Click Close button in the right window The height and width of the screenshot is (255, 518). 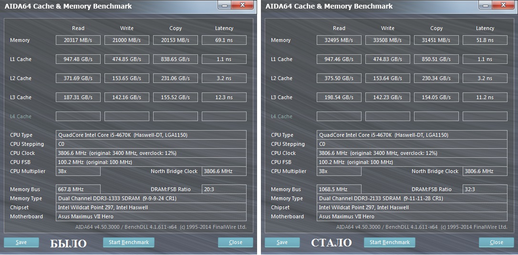click(496, 242)
